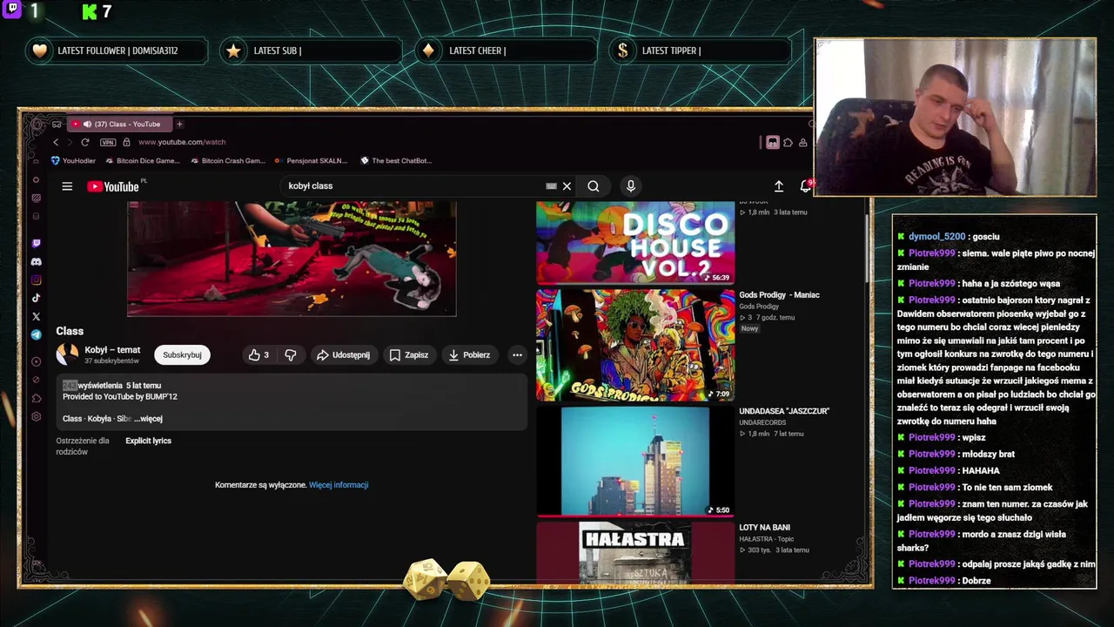The height and width of the screenshot is (627, 1114).
Task: Click the Subskrybuj button
Action: (x=182, y=354)
